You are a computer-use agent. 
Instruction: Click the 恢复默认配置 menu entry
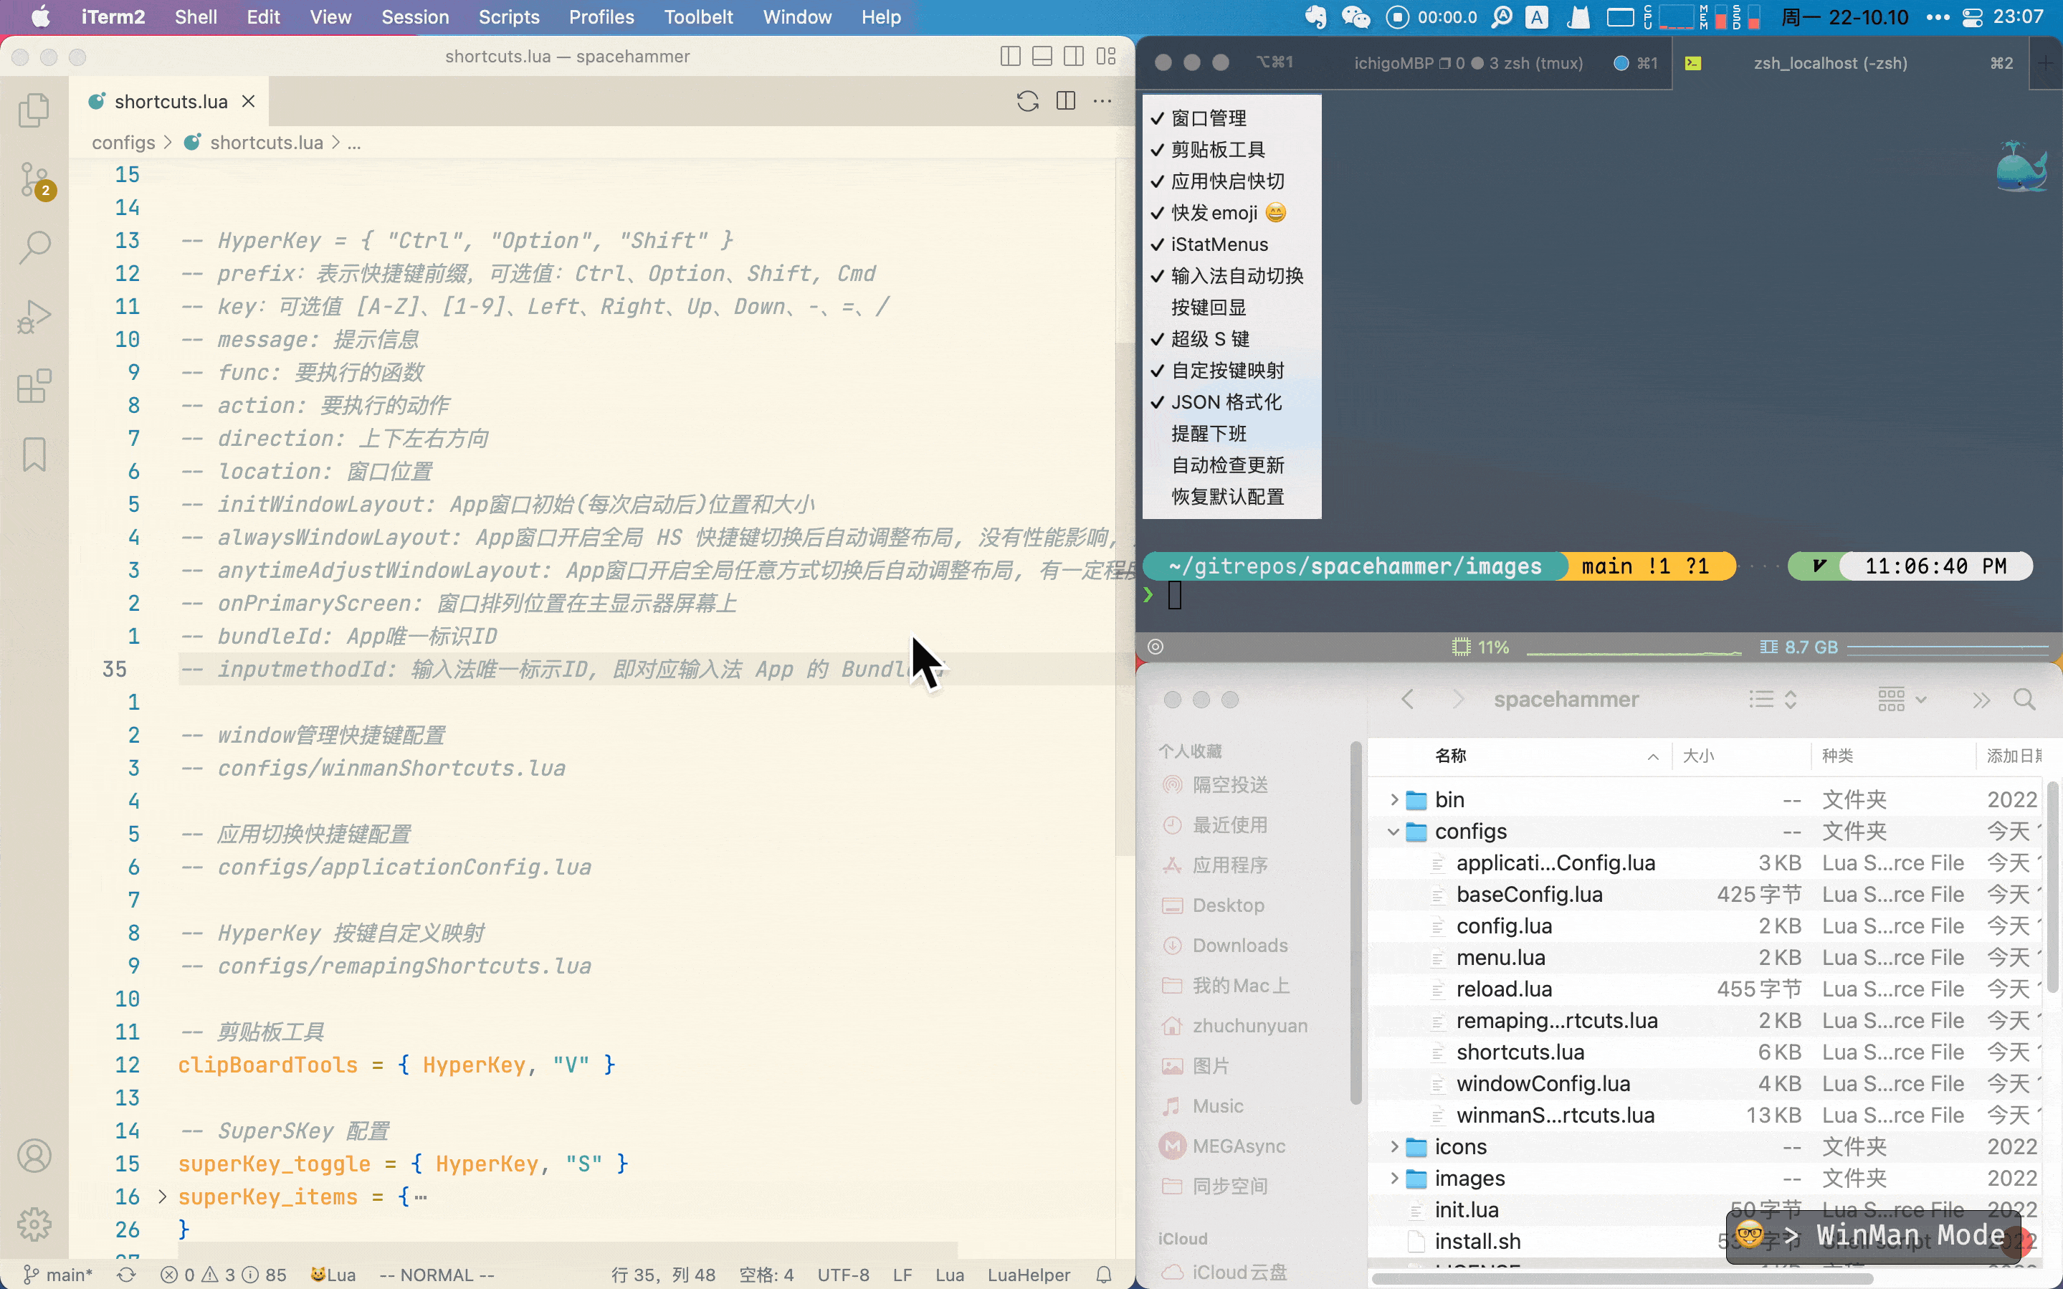pyautogui.click(x=1227, y=496)
